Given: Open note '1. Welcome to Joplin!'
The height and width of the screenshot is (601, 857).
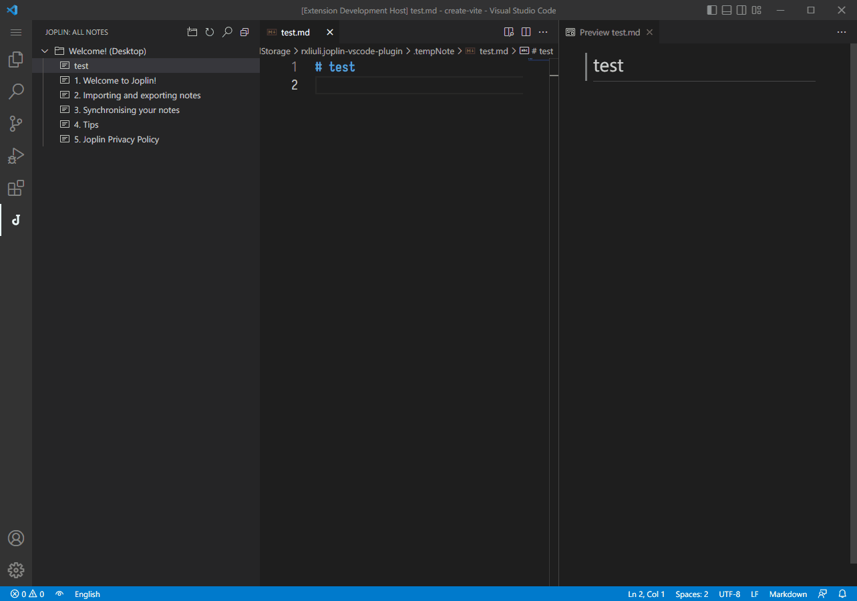Looking at the screenshot, I should pos(146,80).
